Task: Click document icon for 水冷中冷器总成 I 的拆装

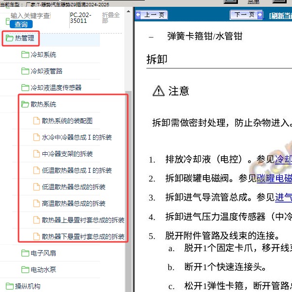Action: tap(37, 137)
